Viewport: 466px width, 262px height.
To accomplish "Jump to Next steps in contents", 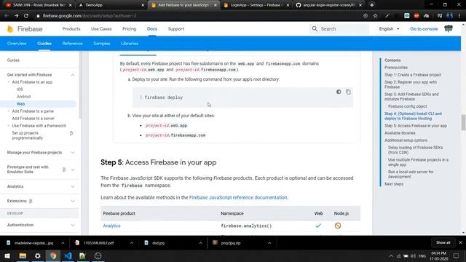I will coord(394,184).
